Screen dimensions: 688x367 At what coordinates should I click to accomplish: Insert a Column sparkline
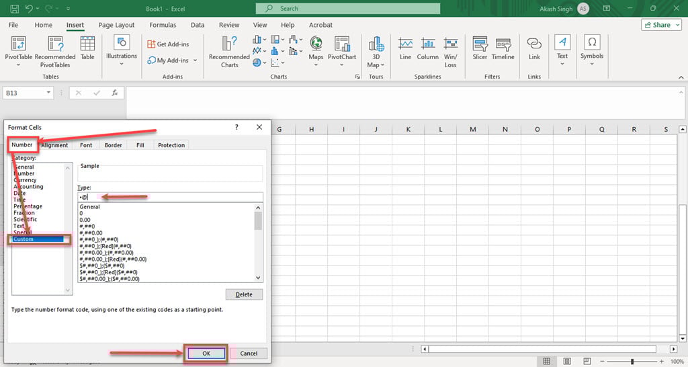428,48
